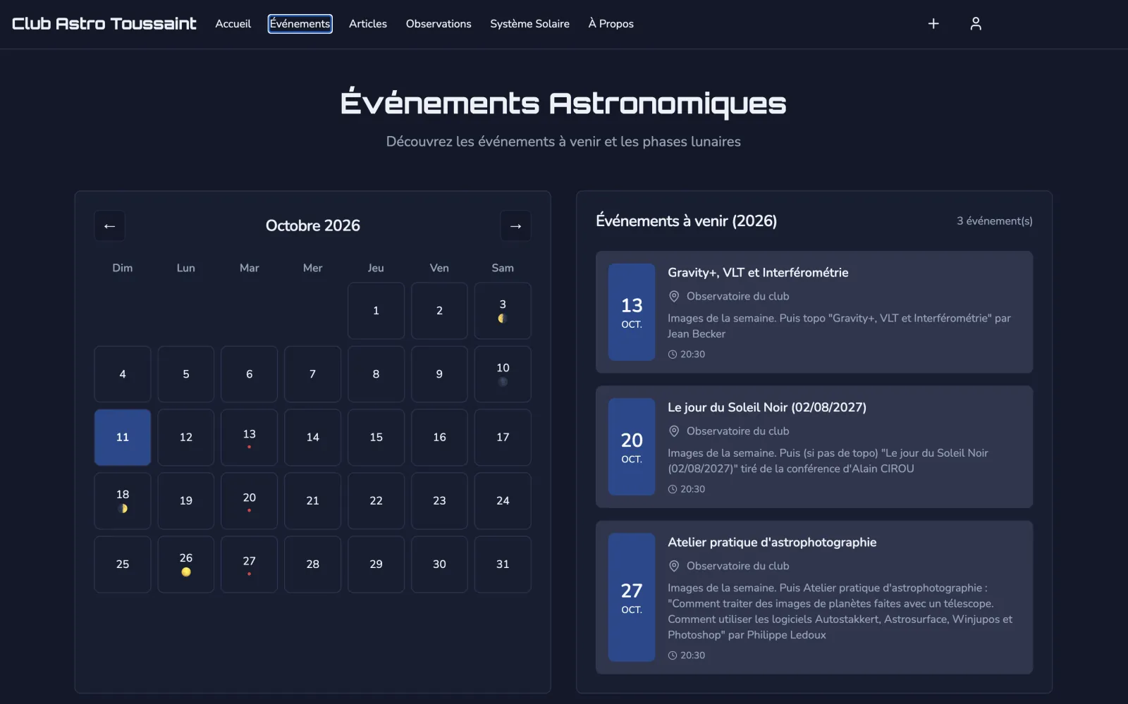Select October 24 in the calendar
Screen dimensions: 1128x704
[503, 501]
